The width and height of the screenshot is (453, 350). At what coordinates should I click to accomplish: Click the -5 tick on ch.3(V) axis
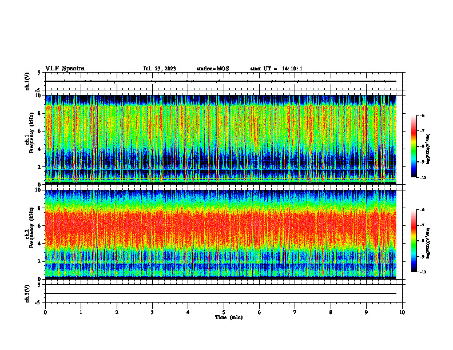pos(39,303)
